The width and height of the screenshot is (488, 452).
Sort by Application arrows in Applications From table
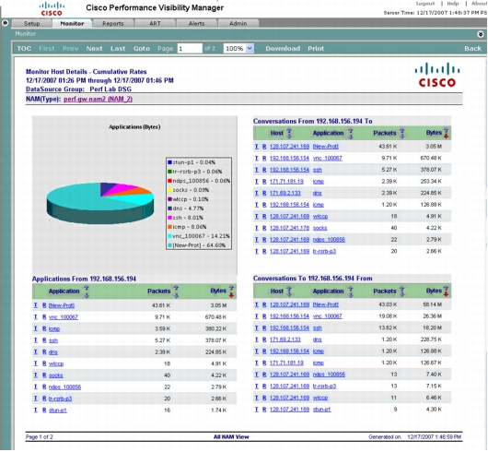(87, 291)
